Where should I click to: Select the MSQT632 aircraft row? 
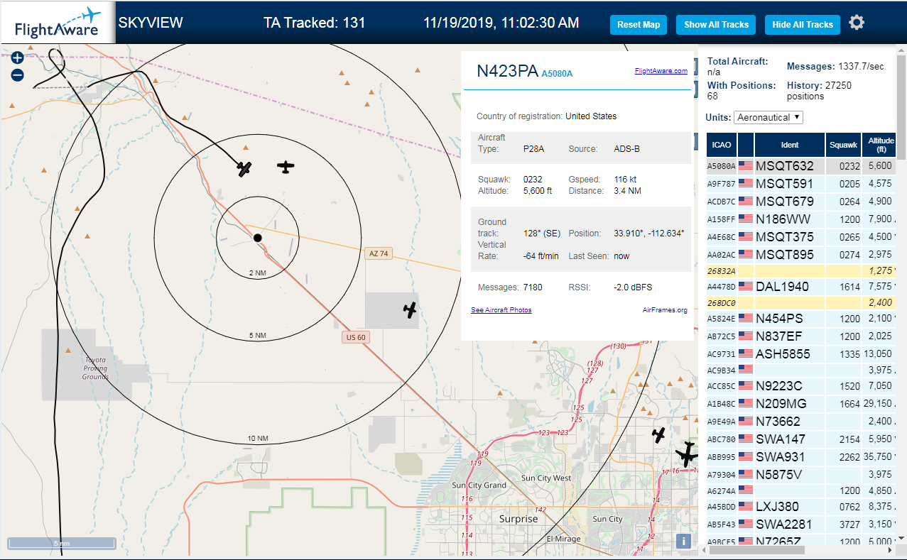tap(801, 166)
